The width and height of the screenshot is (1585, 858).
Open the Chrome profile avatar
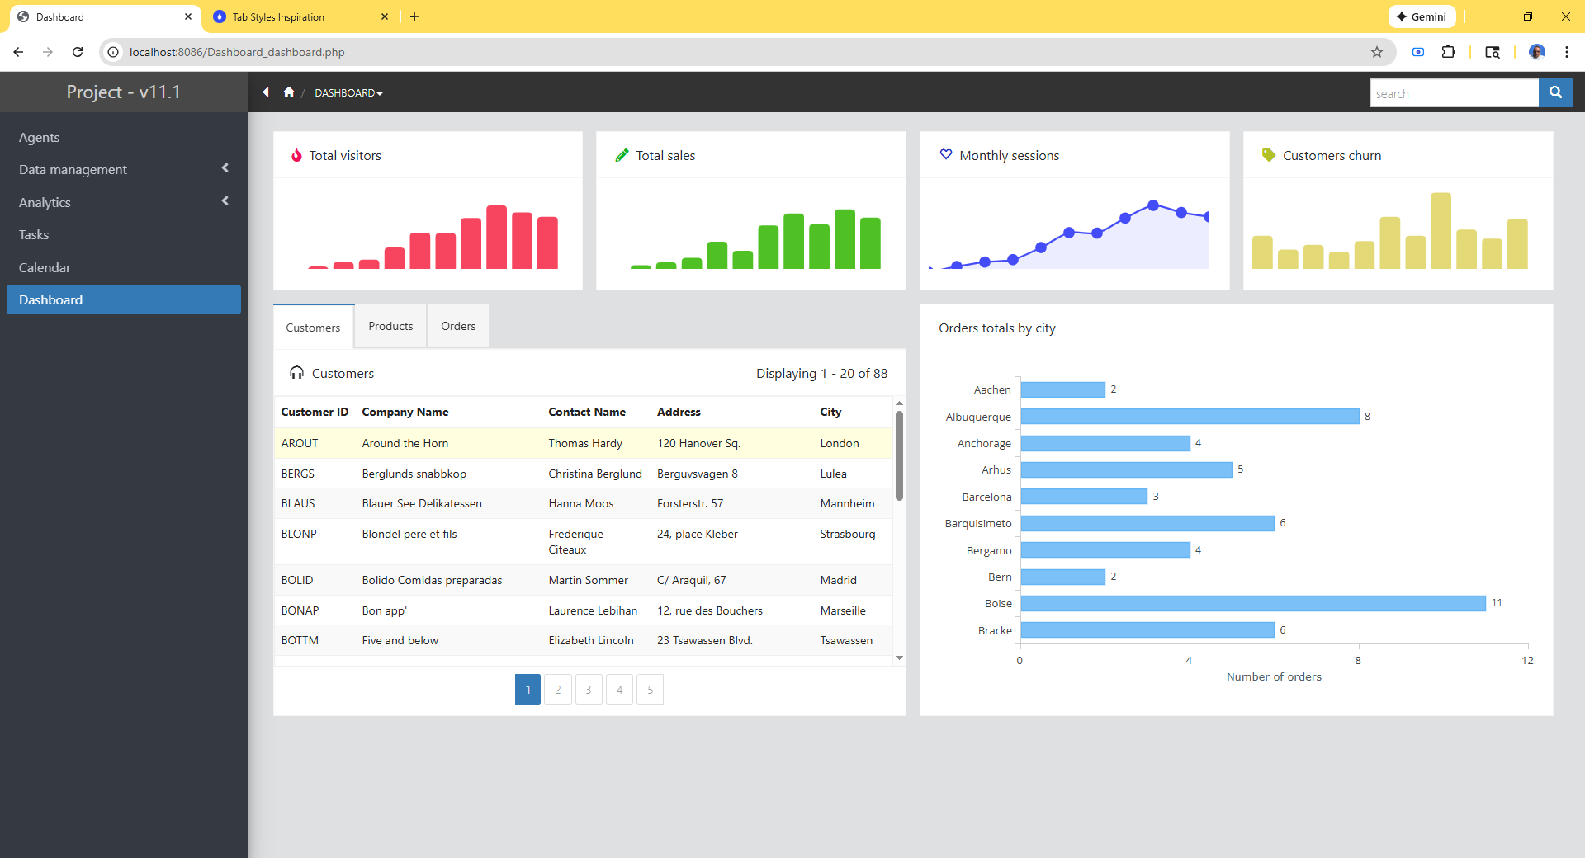1536,52
